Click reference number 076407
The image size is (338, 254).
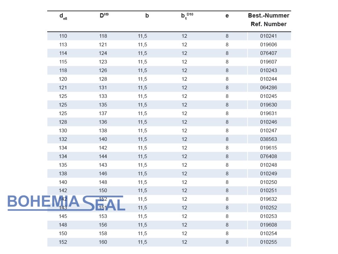pos(269,53)
